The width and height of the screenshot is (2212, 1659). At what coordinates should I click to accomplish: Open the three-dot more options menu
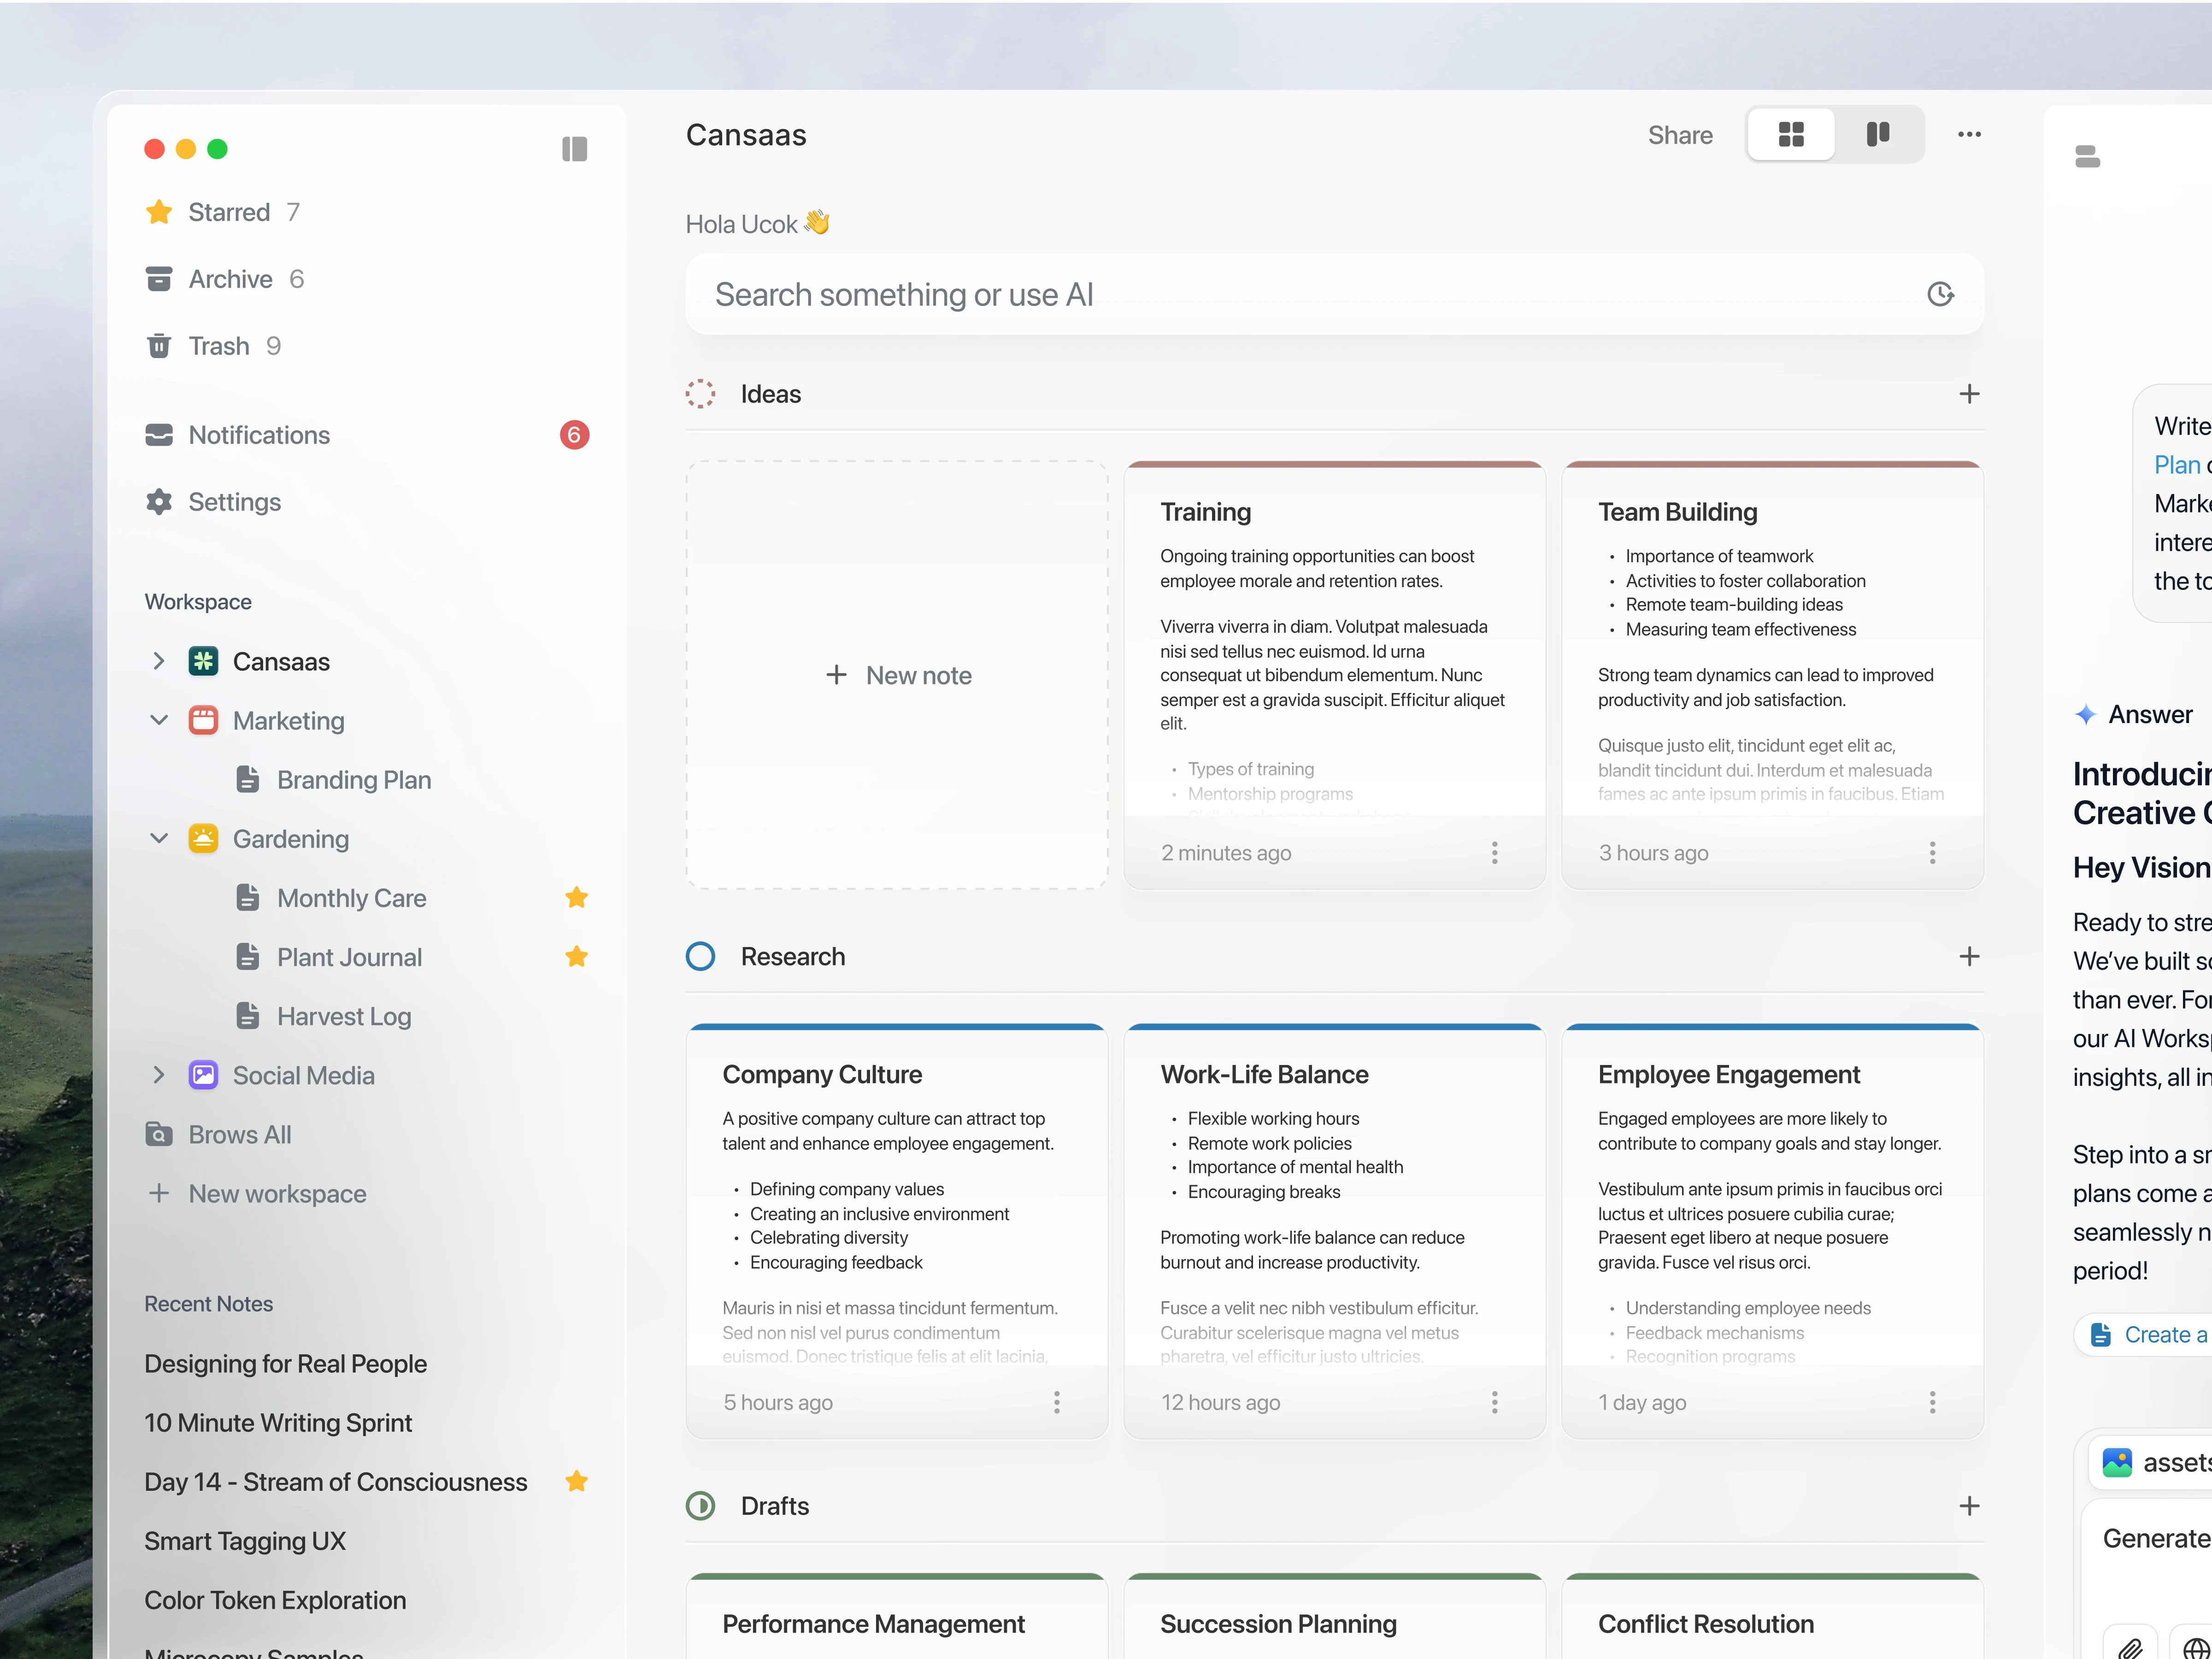point(1969,134)
